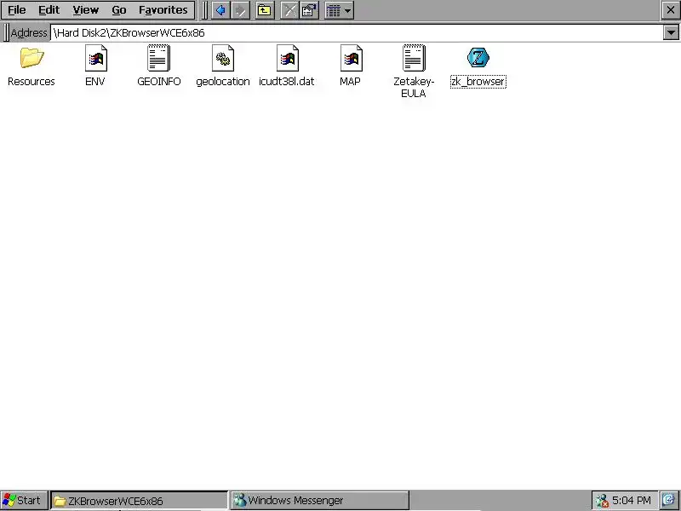Click the Forward arrow toolbar button
Image resolution: width=681 pixels, height=511 pixels.
coord(240,10)
